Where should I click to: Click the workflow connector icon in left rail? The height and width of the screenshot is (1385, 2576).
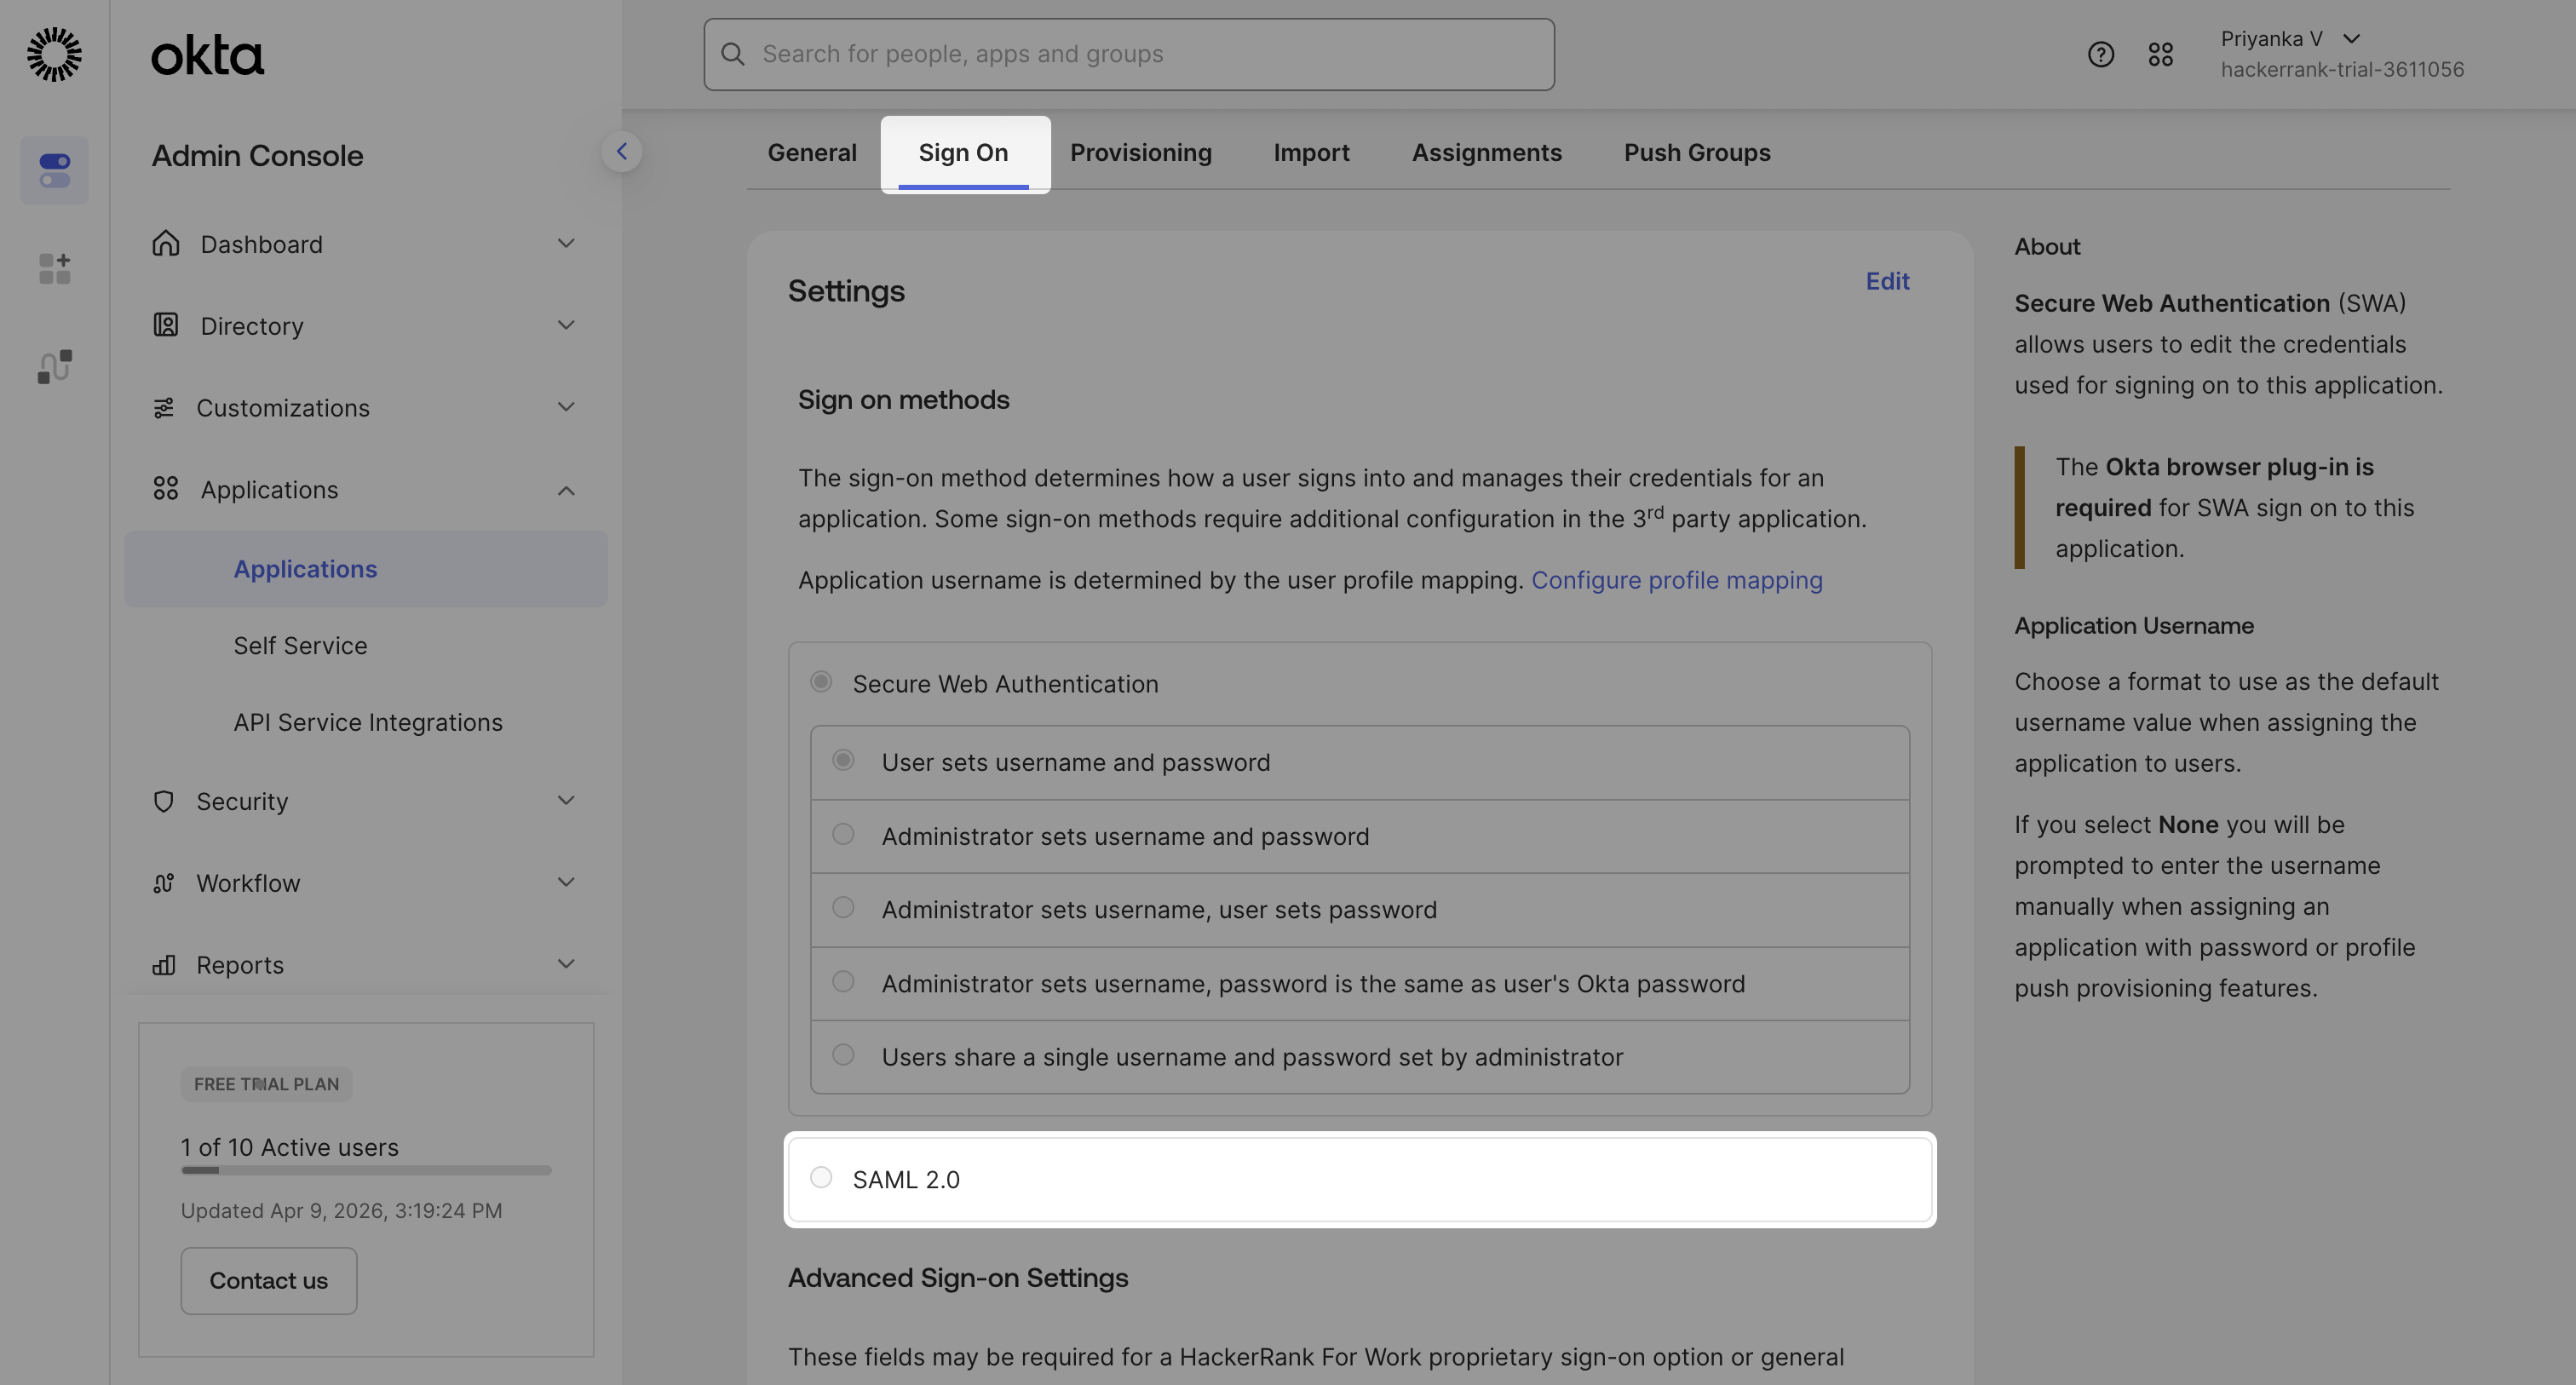click(x=54, y=366)
